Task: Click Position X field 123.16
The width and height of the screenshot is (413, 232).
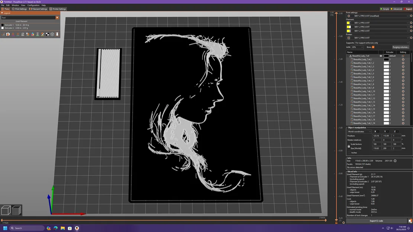Action: (377, 136)
